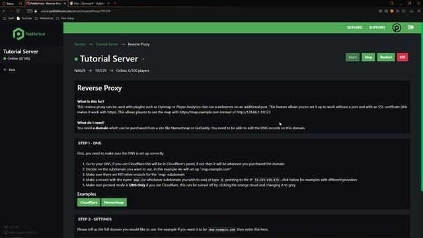Viewport: 423px width, 238px height.
Task: Click the map.example.com code in Step 2
Action: pos(222,229)
